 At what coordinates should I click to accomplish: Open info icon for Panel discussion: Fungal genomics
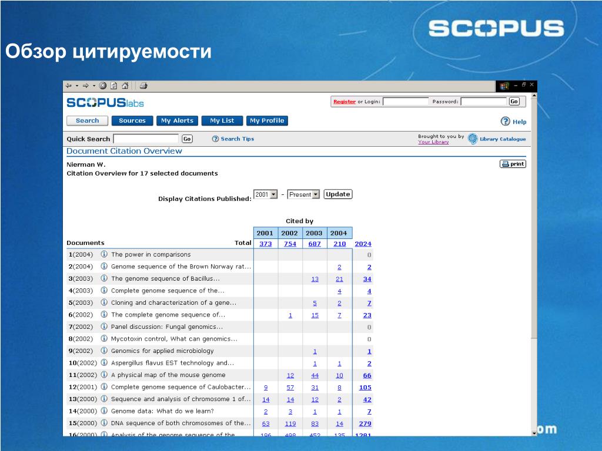[x=104, y=327]
